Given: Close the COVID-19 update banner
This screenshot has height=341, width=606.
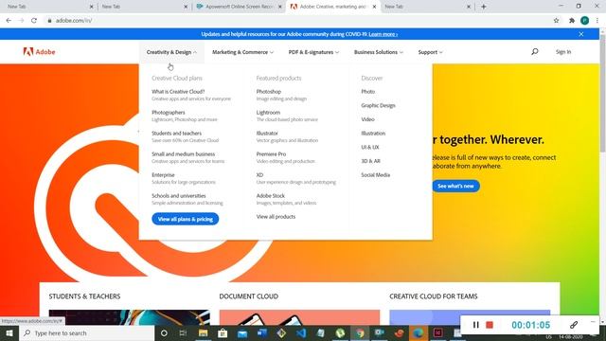Looking at the screenshot, I should click(580, 34).
